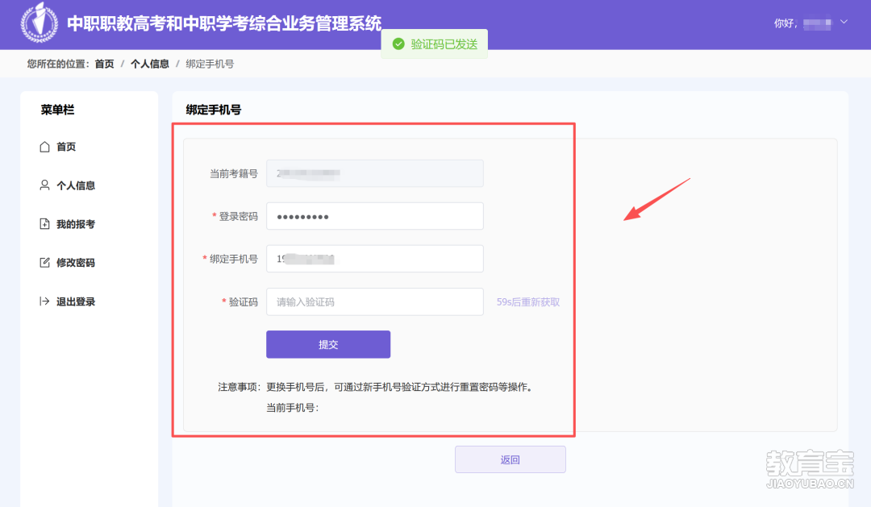Viewport: 871px width, 507px height.
Task: Click the exit icon beside 退出登录
Action: tap(44, 301)
